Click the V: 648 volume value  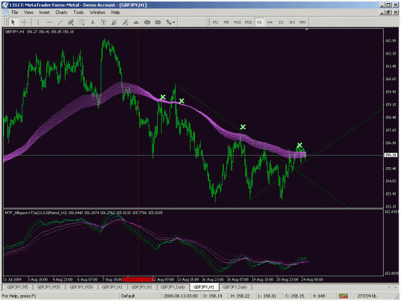319,296
